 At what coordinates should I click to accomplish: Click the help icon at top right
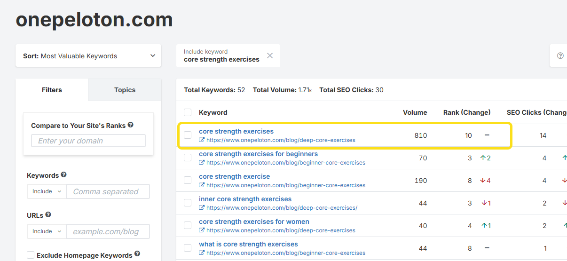click(560, 55)
